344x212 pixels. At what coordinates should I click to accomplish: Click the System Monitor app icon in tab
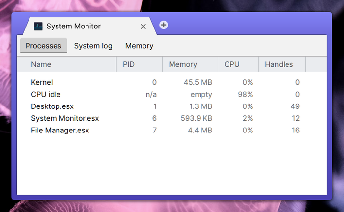[38, 26]
